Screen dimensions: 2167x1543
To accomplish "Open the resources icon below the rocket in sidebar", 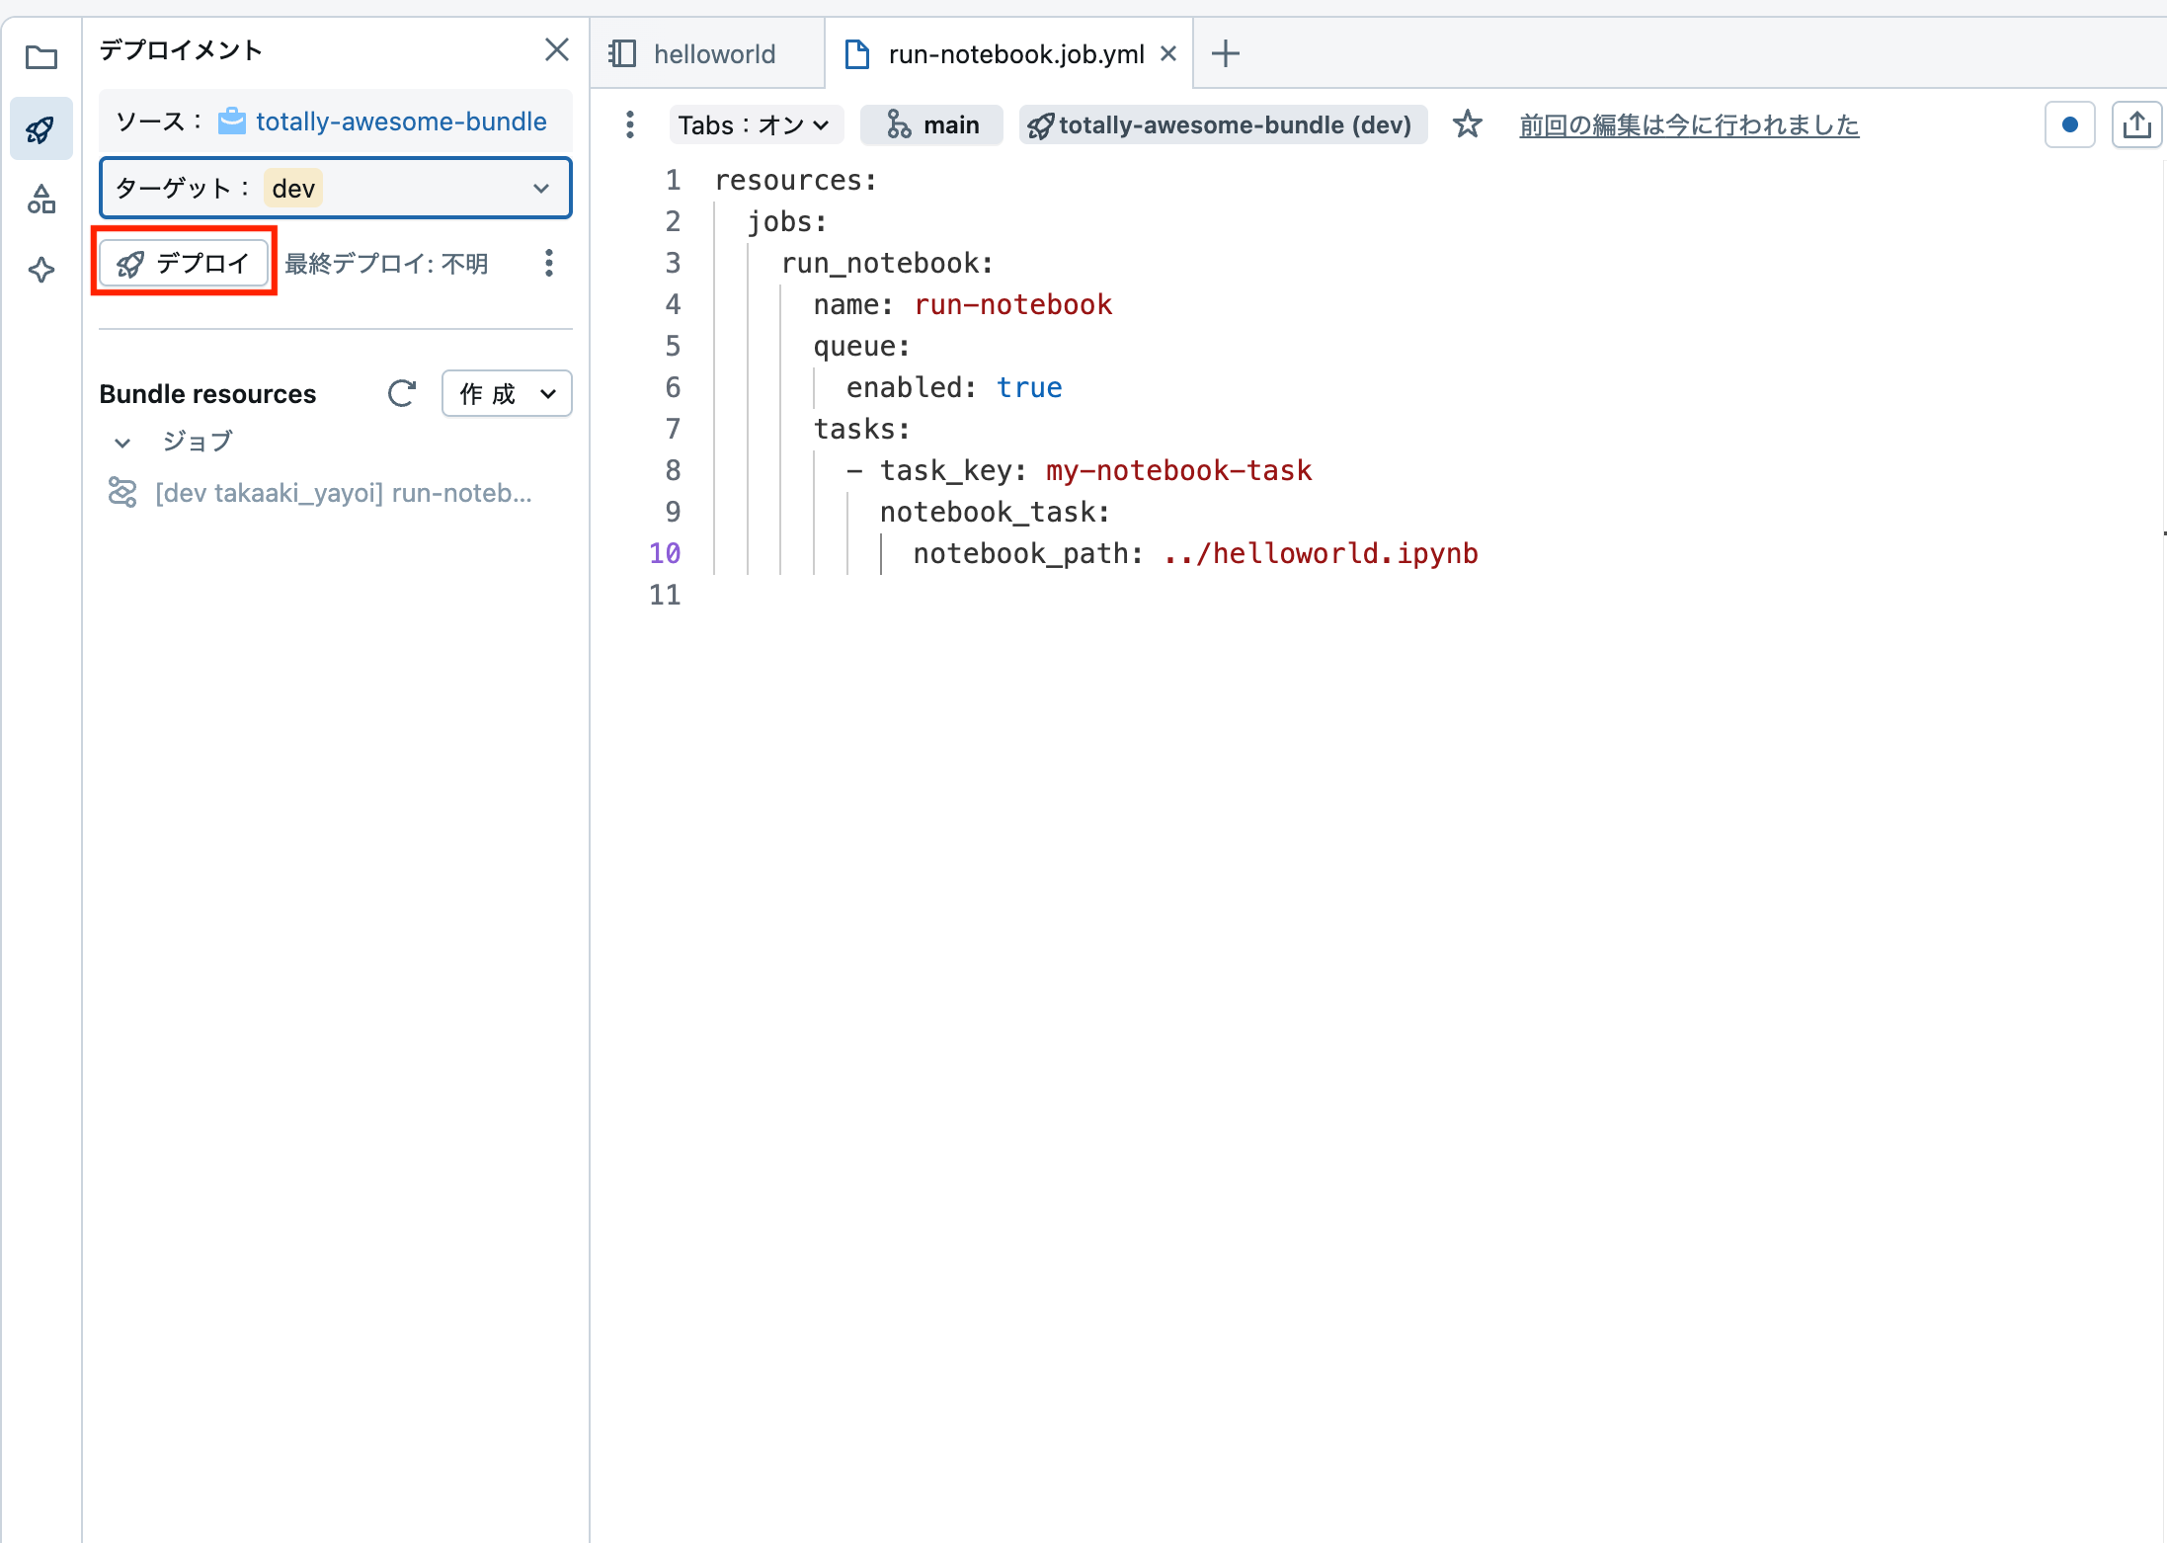I will (40, 199).
